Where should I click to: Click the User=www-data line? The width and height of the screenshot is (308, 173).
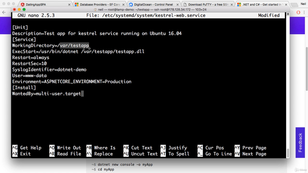tap(30, 76)
